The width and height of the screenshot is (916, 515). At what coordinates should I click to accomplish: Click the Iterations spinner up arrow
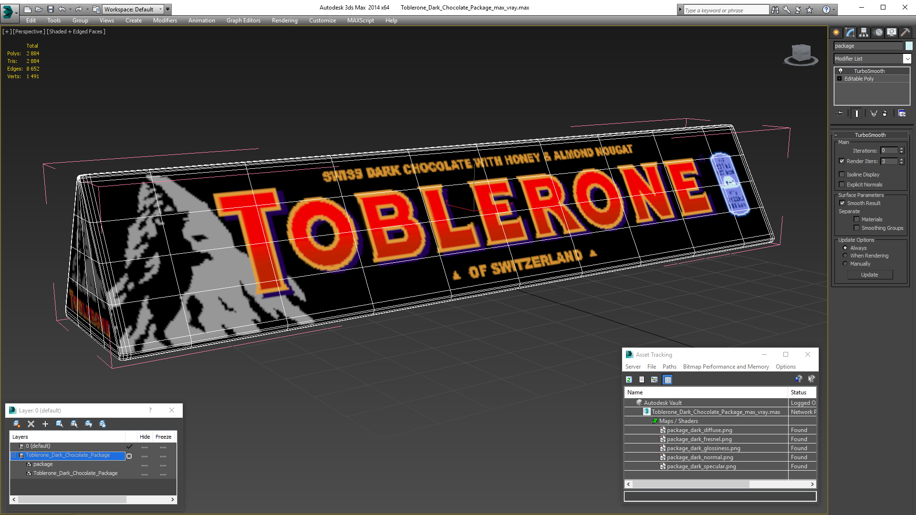tap(901, 149)
